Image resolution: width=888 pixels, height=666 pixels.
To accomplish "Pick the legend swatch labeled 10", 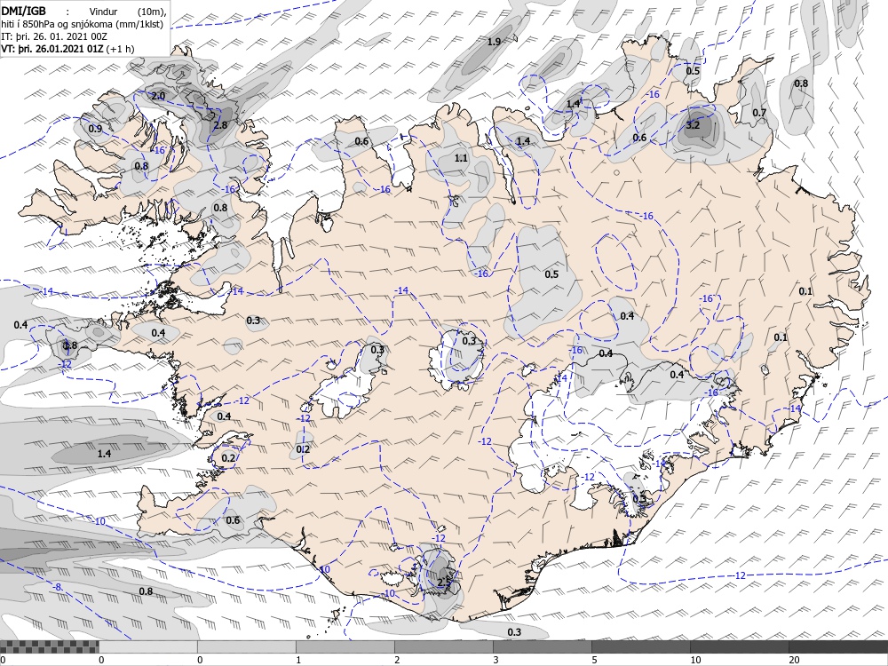I will [x=739, y=646].
